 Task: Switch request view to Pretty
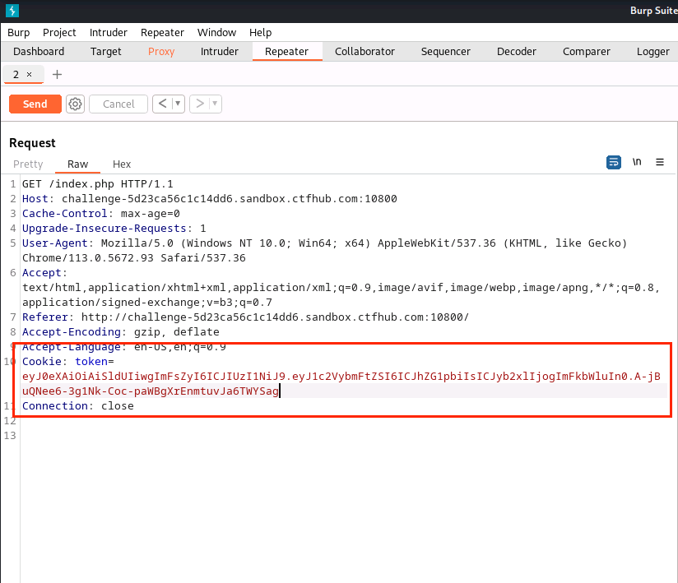[x=28, y=164]
